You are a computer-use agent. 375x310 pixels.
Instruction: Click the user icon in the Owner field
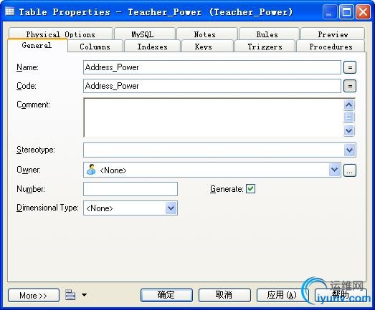click(x=91, y=170)
